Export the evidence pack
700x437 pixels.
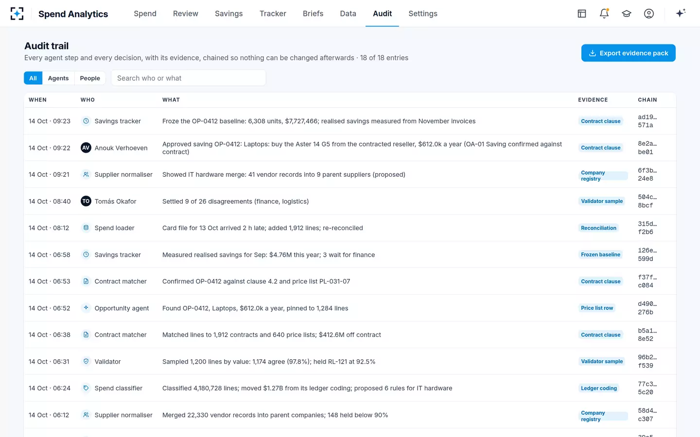pos(629,53)
